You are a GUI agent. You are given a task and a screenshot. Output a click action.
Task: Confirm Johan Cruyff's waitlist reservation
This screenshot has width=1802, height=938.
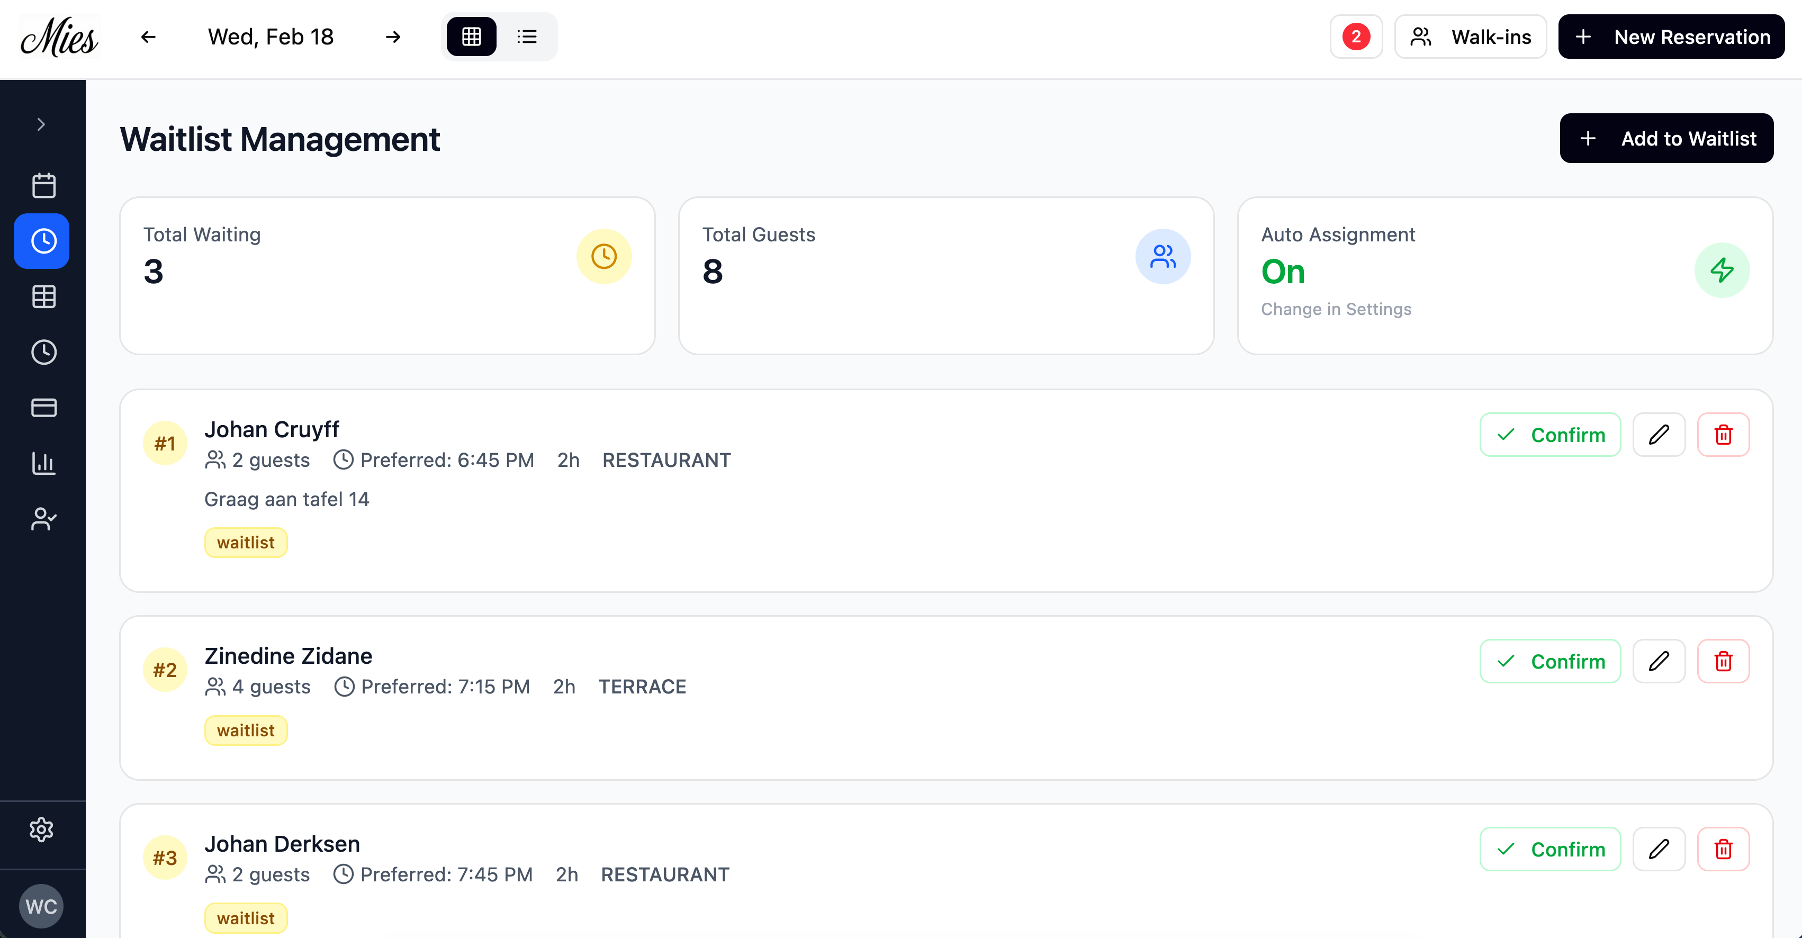point(1550,435)
